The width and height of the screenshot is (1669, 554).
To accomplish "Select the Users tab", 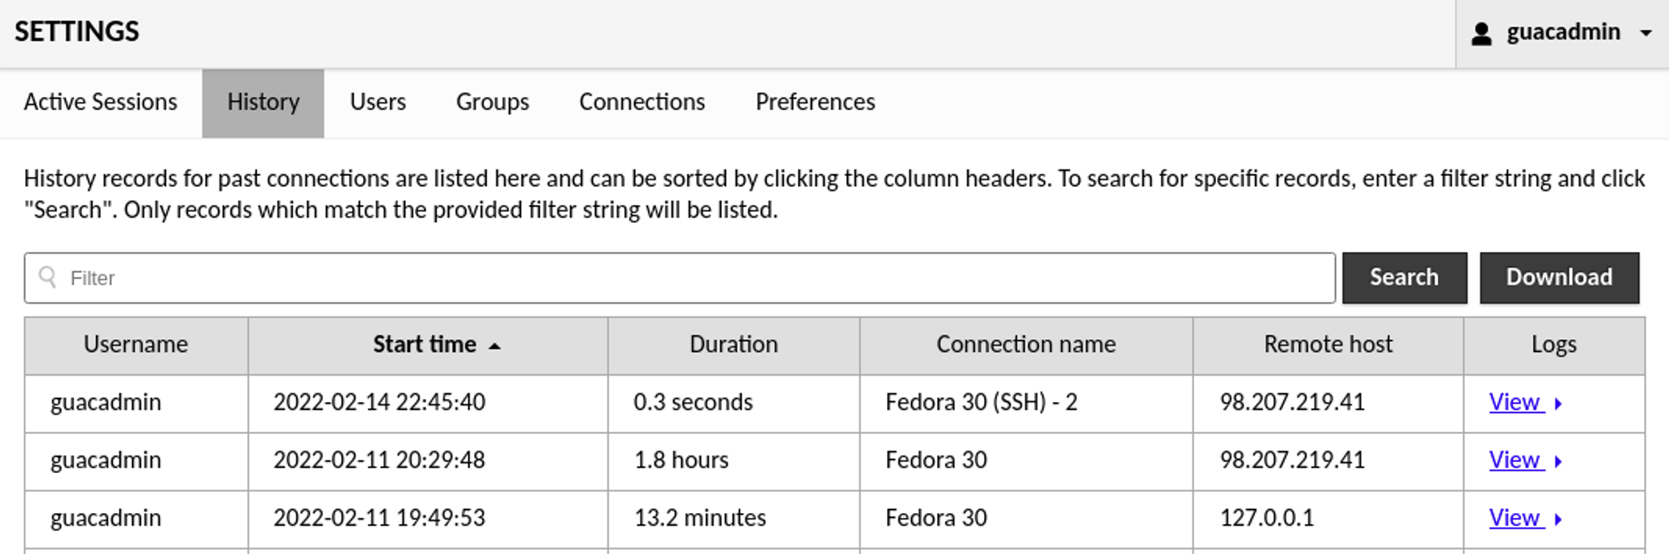I will [x=378, y=102].
